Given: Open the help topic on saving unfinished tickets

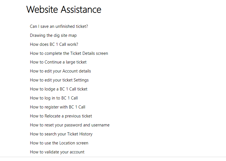Looking at the screenshot, I should (59, 26).
